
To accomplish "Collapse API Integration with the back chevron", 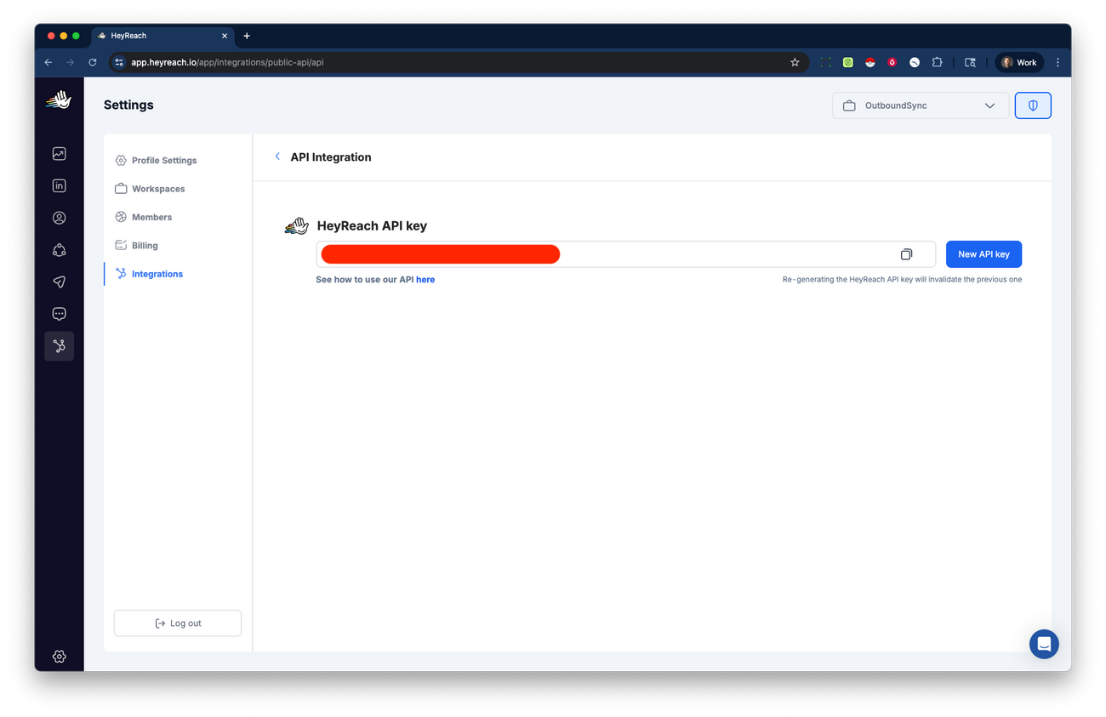I will (277, 156).
